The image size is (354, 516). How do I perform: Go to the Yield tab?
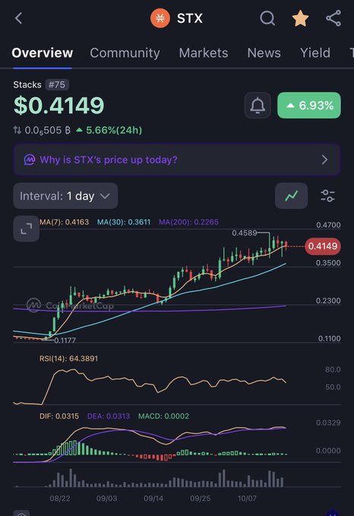(x=314, y=53)
